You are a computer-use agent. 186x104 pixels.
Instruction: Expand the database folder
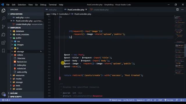(x=20, y=31)
